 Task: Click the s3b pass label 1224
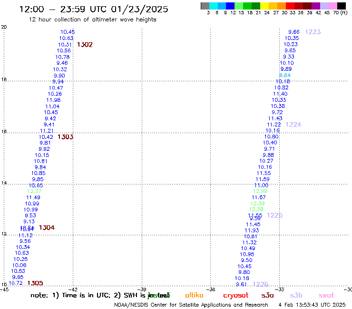tap(293, 125)
